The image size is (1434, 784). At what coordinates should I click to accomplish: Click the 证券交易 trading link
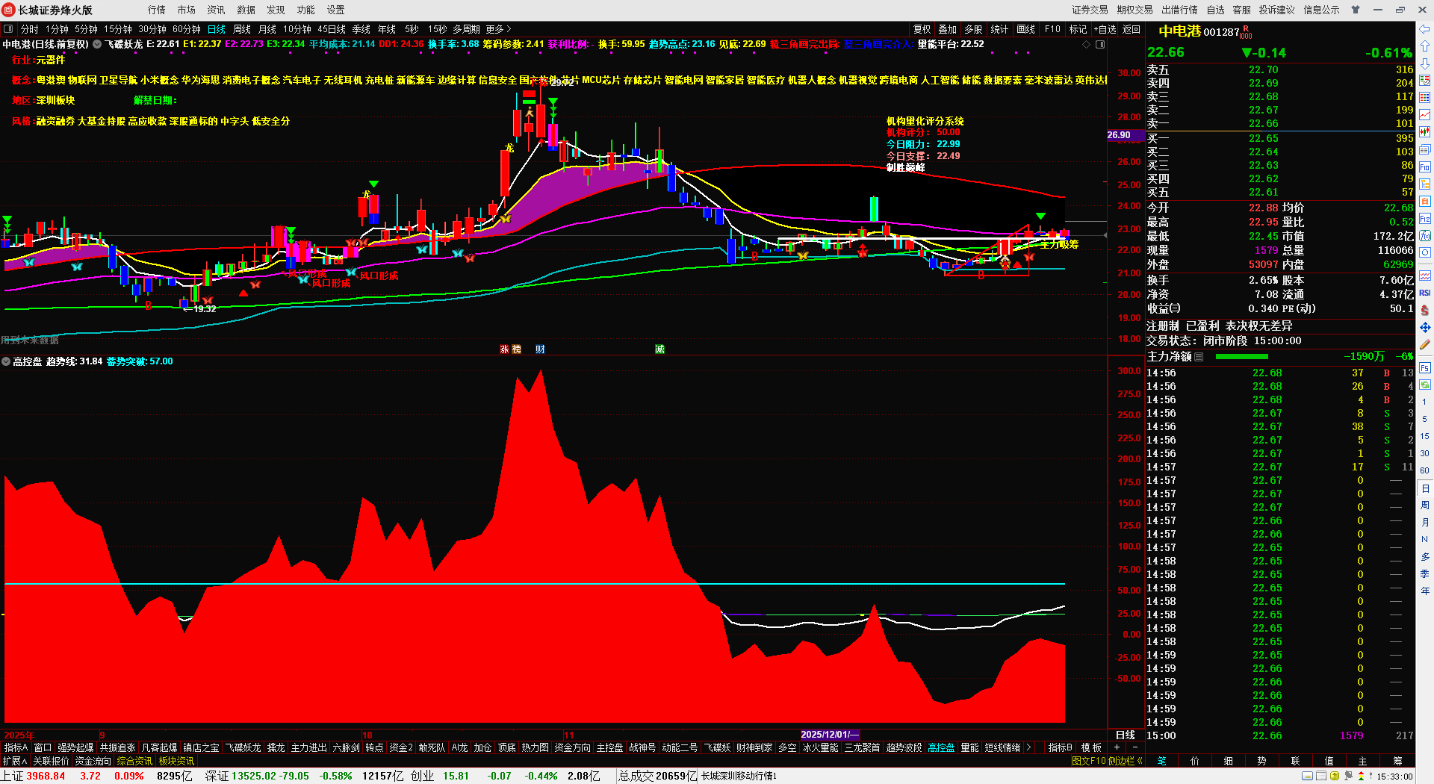coord(1090,10)
